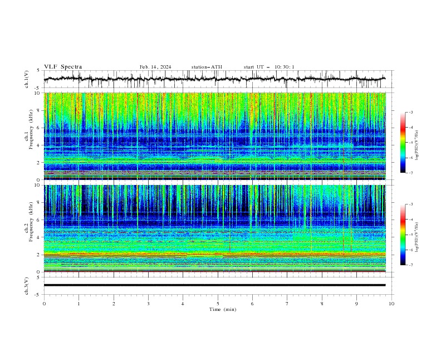Click the lower PSD color scale bar

click(x=403, y=235)
